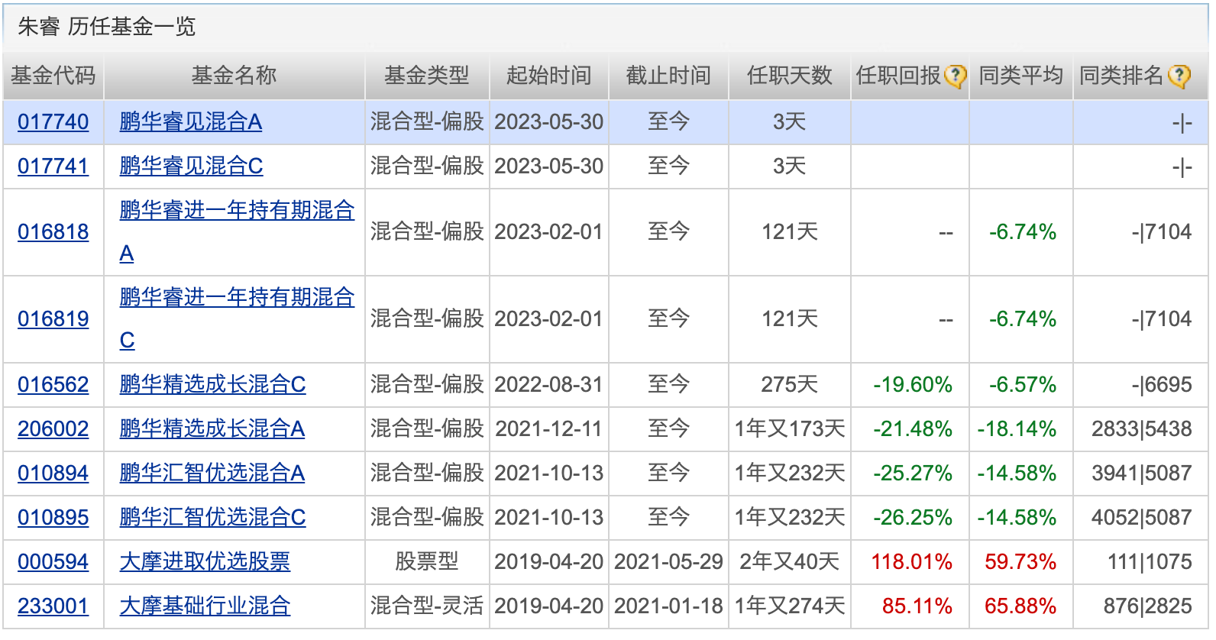This screenshot has height=640, width=1216.
Task: Select tenure 2年又40天 cell
Action: (790, 562)
